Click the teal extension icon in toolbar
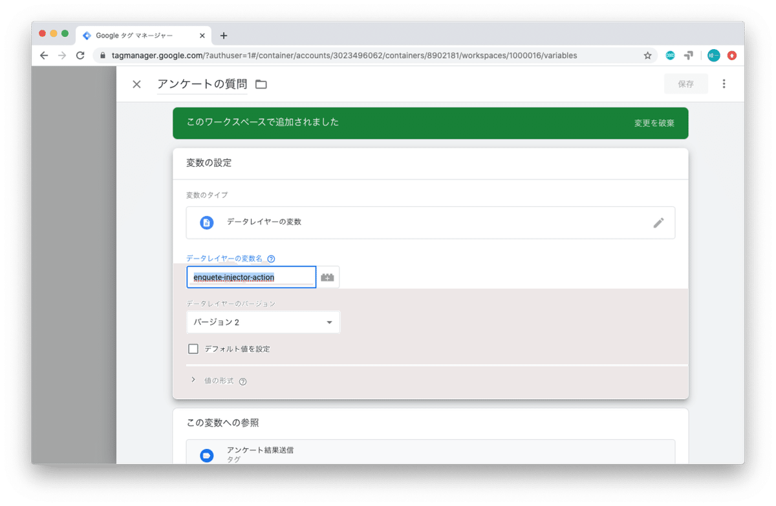The image size is (776, 506). tap(670, 56)
